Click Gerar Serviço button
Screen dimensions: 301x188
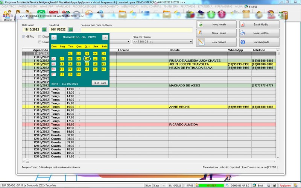[x=216, y=42]
